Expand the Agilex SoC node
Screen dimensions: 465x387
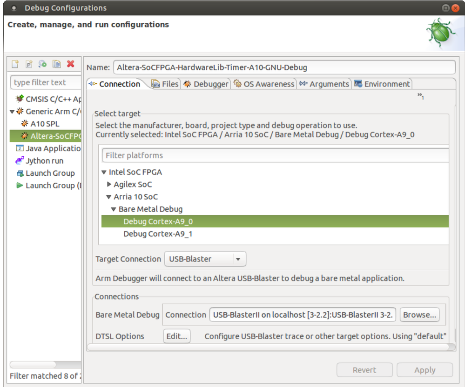tap(109, 184)
